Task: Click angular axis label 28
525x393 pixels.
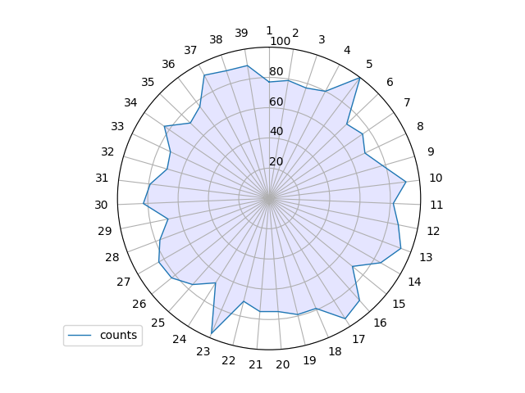Action: (x=112, y=257)
